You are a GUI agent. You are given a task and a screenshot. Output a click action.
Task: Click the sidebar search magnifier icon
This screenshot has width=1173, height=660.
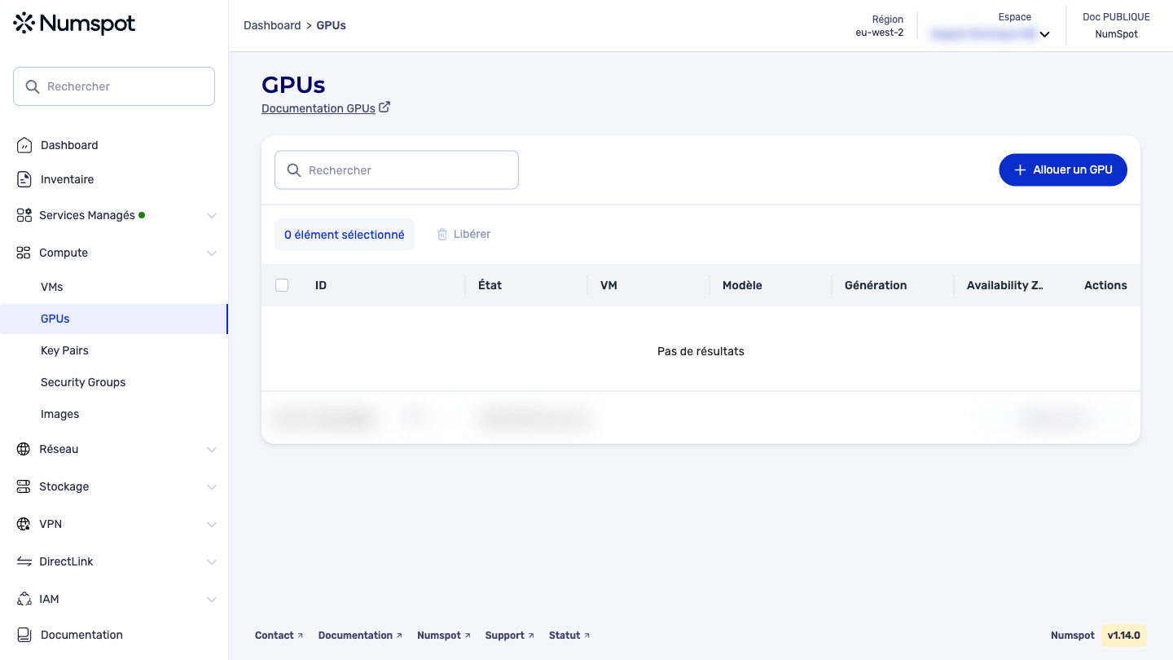(33, 86)
